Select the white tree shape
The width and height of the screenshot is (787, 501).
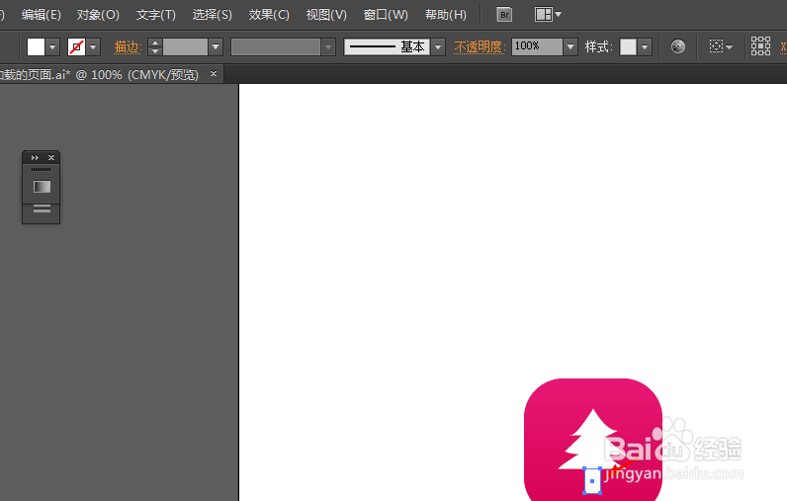pos(591,442)
